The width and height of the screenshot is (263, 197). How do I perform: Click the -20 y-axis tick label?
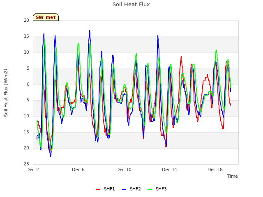26,148
